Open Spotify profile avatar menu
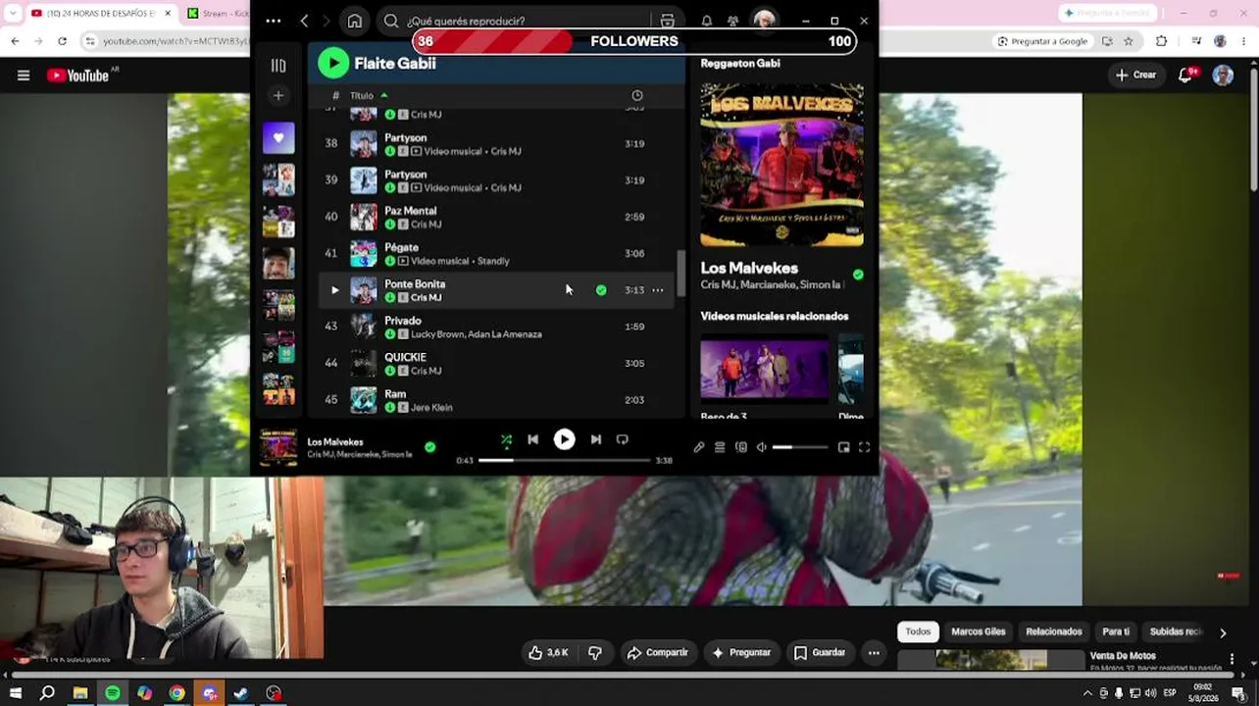Image resolution: width=1259 pixels, height=706 pixels. 765,21
